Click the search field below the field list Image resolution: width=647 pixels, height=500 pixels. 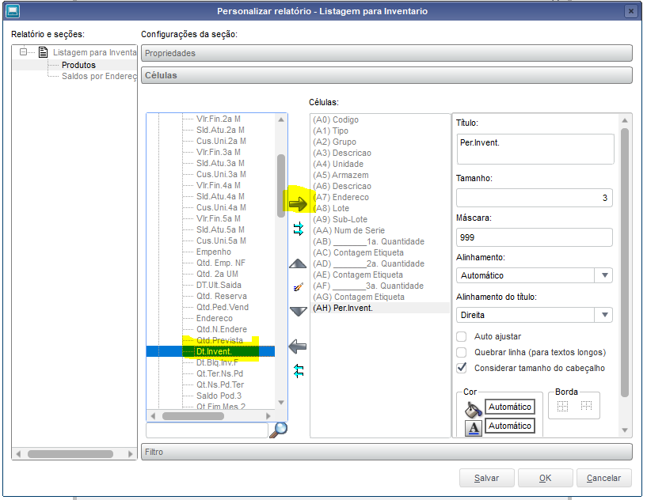pos(207,430)
